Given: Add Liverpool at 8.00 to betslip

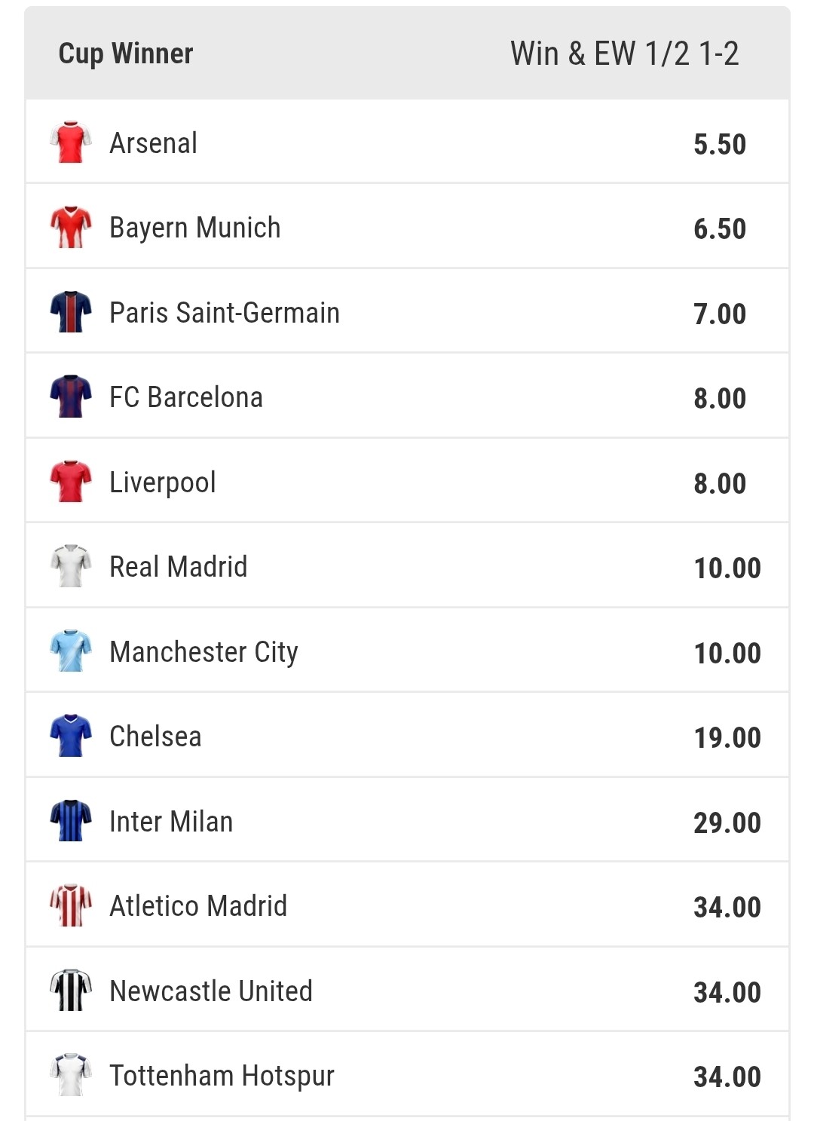Looking at the screenshot, I should click(719, 483).
